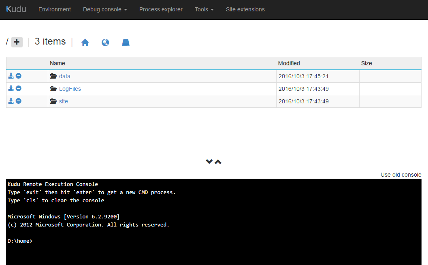
Task: Click the system drive icon
Action: pyautogui.click(x=126, y=43)
